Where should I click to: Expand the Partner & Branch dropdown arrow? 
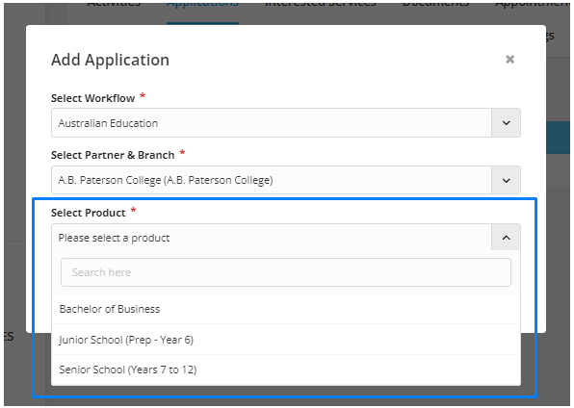506,180
